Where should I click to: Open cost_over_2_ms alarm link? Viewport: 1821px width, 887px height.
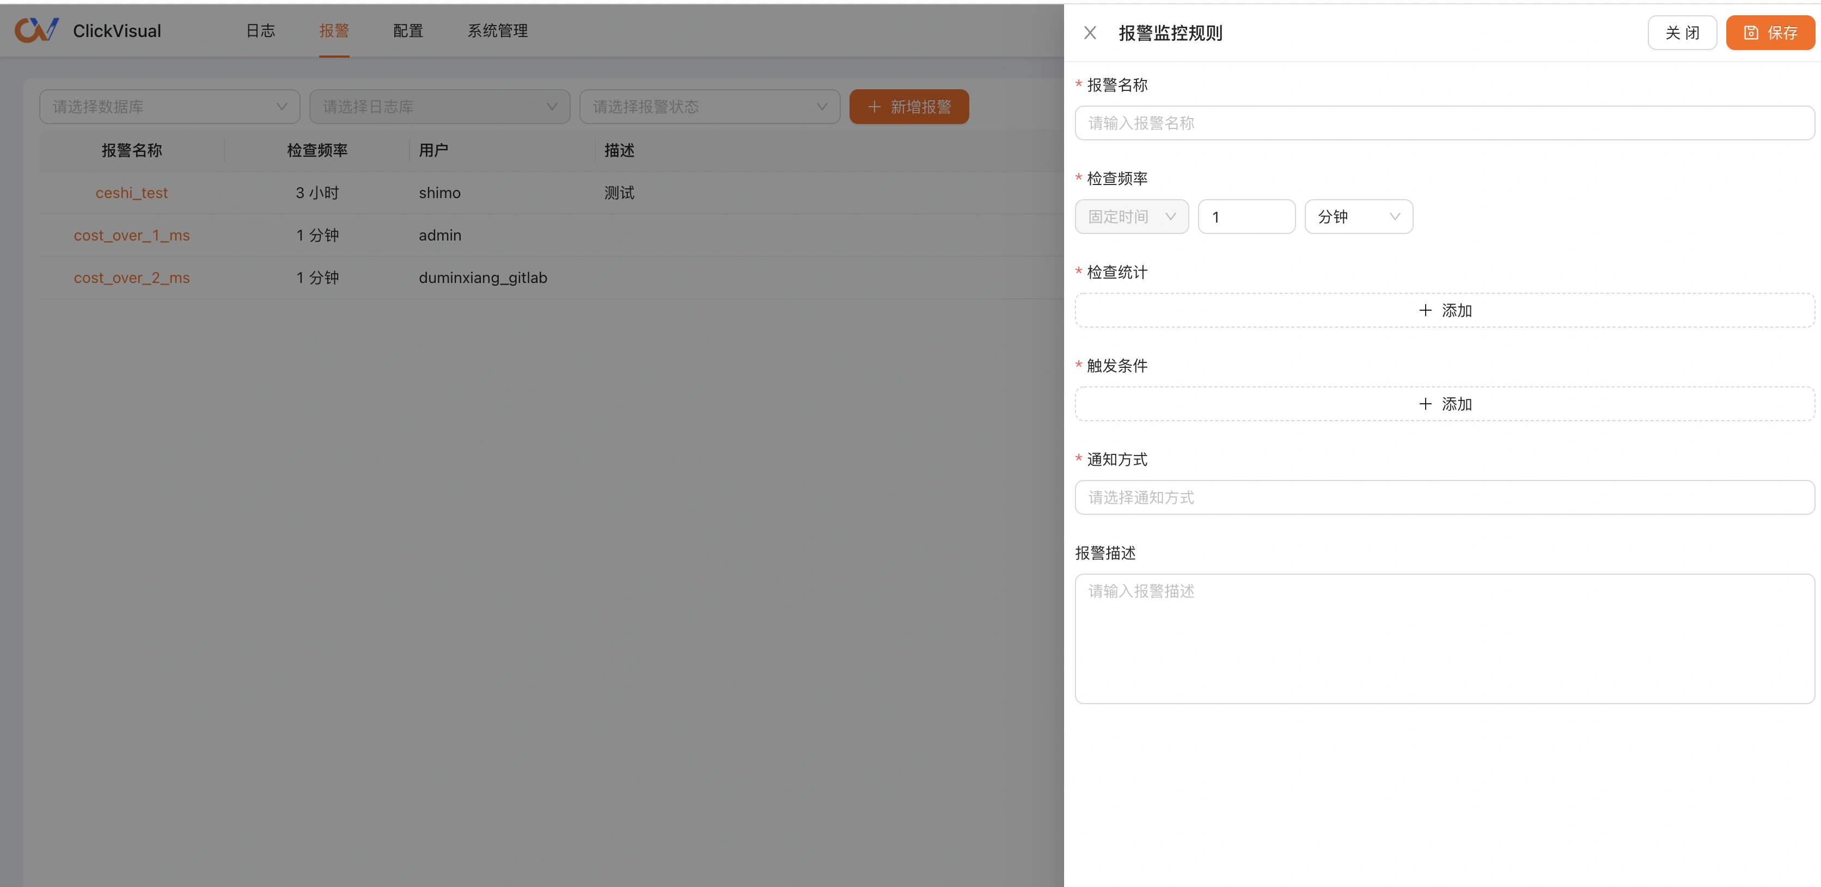coord(131,278)
